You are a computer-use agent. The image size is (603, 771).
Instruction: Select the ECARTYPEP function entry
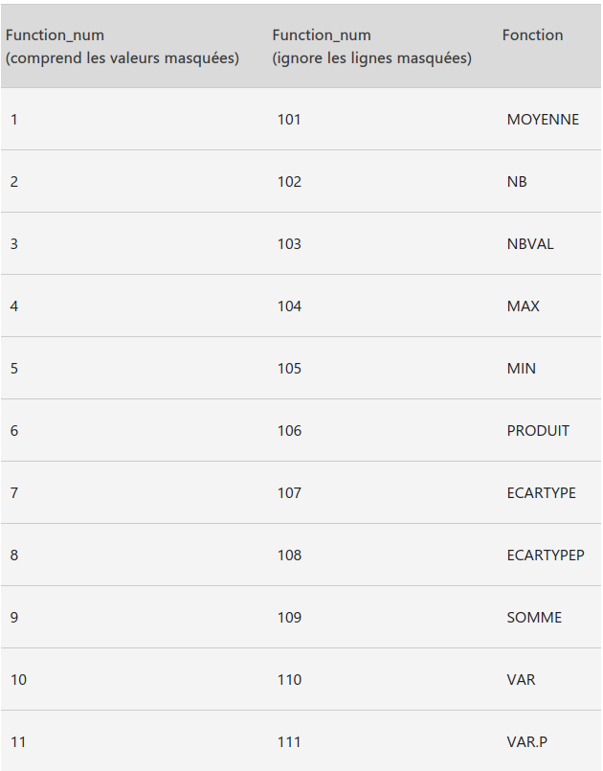[x=546, y=556]
